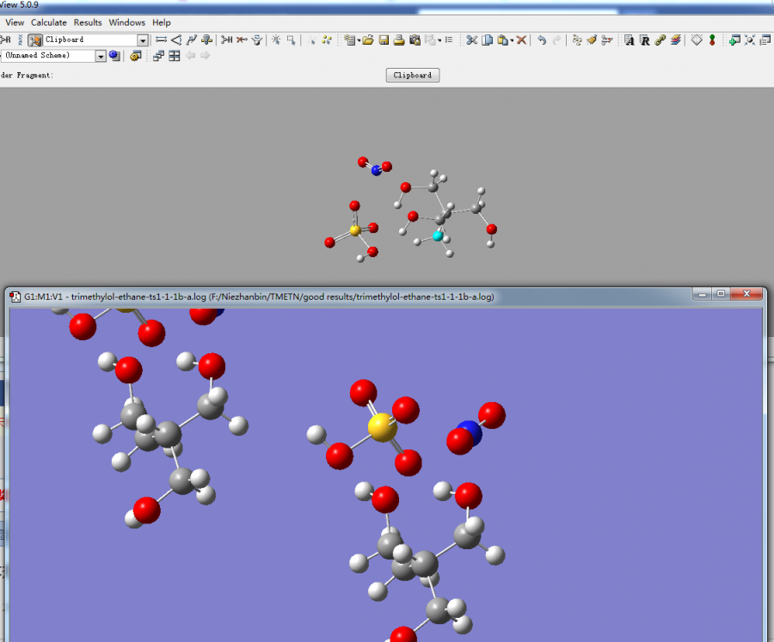Expand the Paste options dropdown arrow

point(512,40)
